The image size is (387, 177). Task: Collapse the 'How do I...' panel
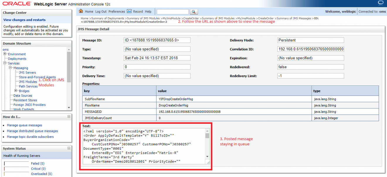click(x=69, y=116)
